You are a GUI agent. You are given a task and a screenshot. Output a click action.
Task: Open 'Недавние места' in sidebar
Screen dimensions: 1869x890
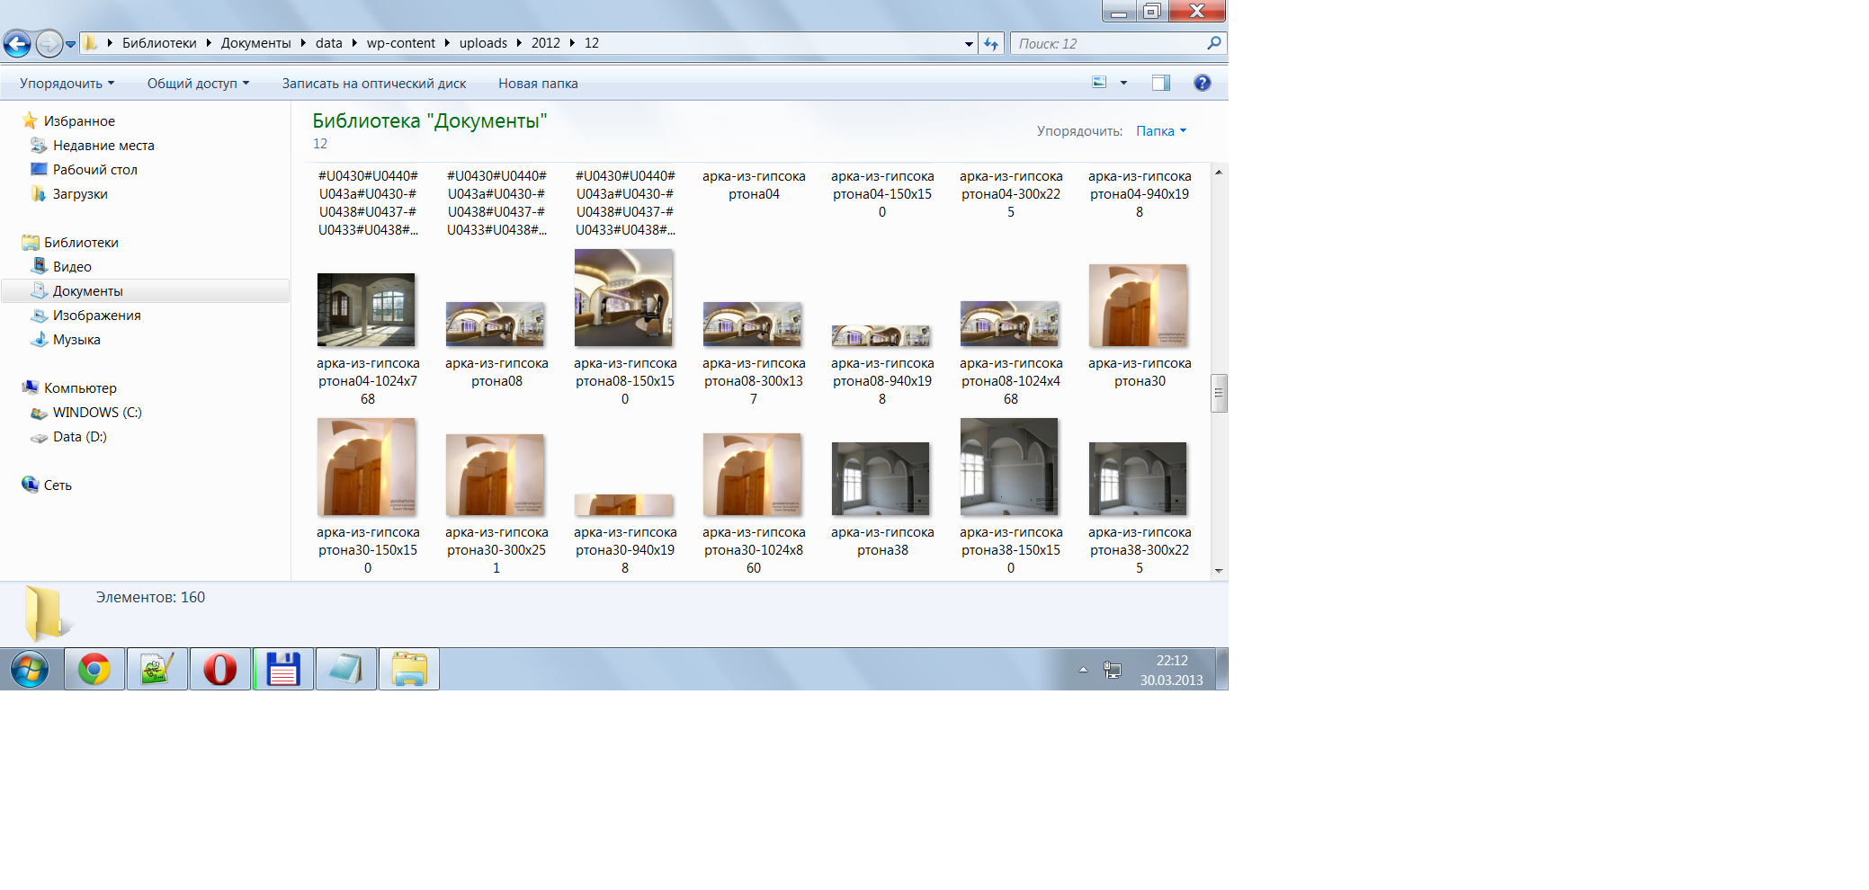coord(103,145)
